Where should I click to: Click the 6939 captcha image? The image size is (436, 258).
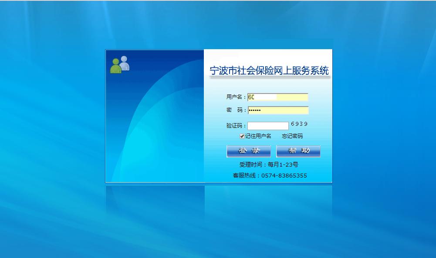coord(299,124)
